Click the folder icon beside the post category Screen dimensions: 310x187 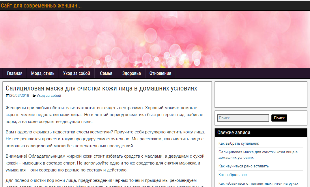click(x=34, y=96)
